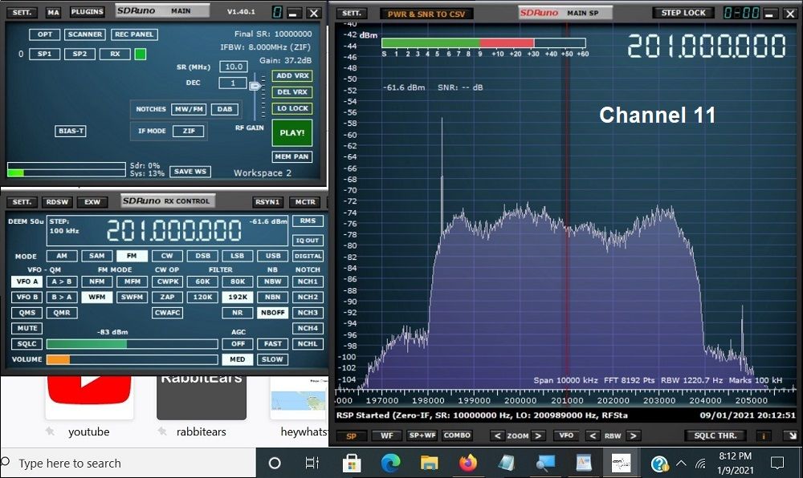Decrease spectrum zoom with left arrow
This screenshot has width=803, height=478.
[x=497, y=435]
